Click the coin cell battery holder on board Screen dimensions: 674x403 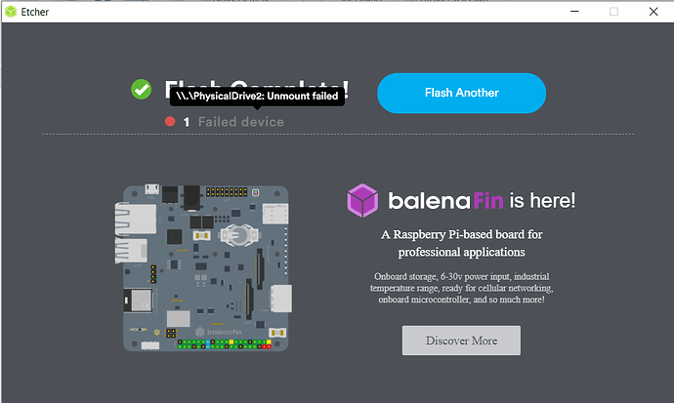239,235
